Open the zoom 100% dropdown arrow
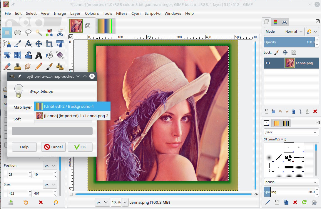This screenshot has width=321, height=209. click(125, 202)
